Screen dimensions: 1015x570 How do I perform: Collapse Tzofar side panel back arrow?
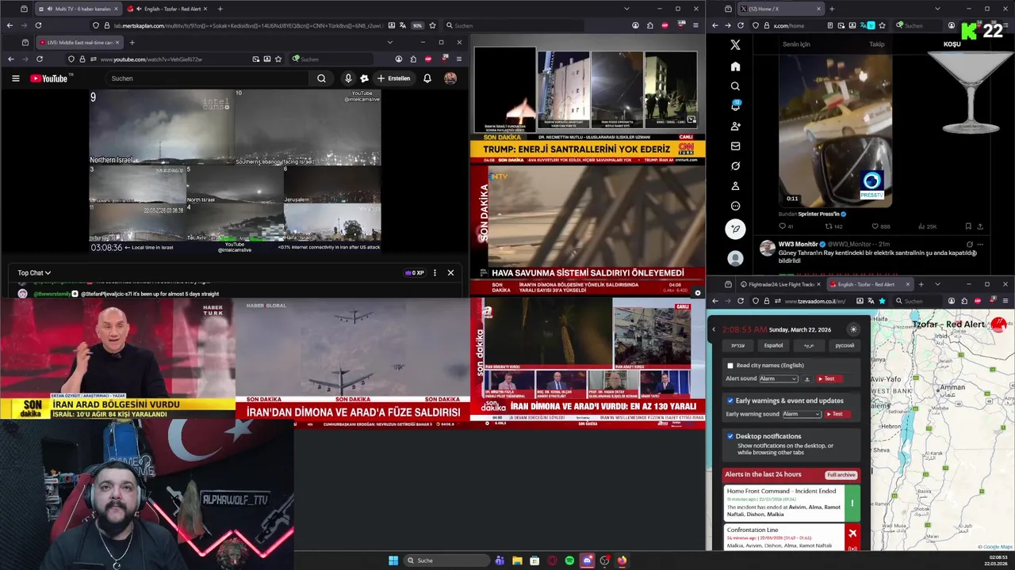coord(713,329)
